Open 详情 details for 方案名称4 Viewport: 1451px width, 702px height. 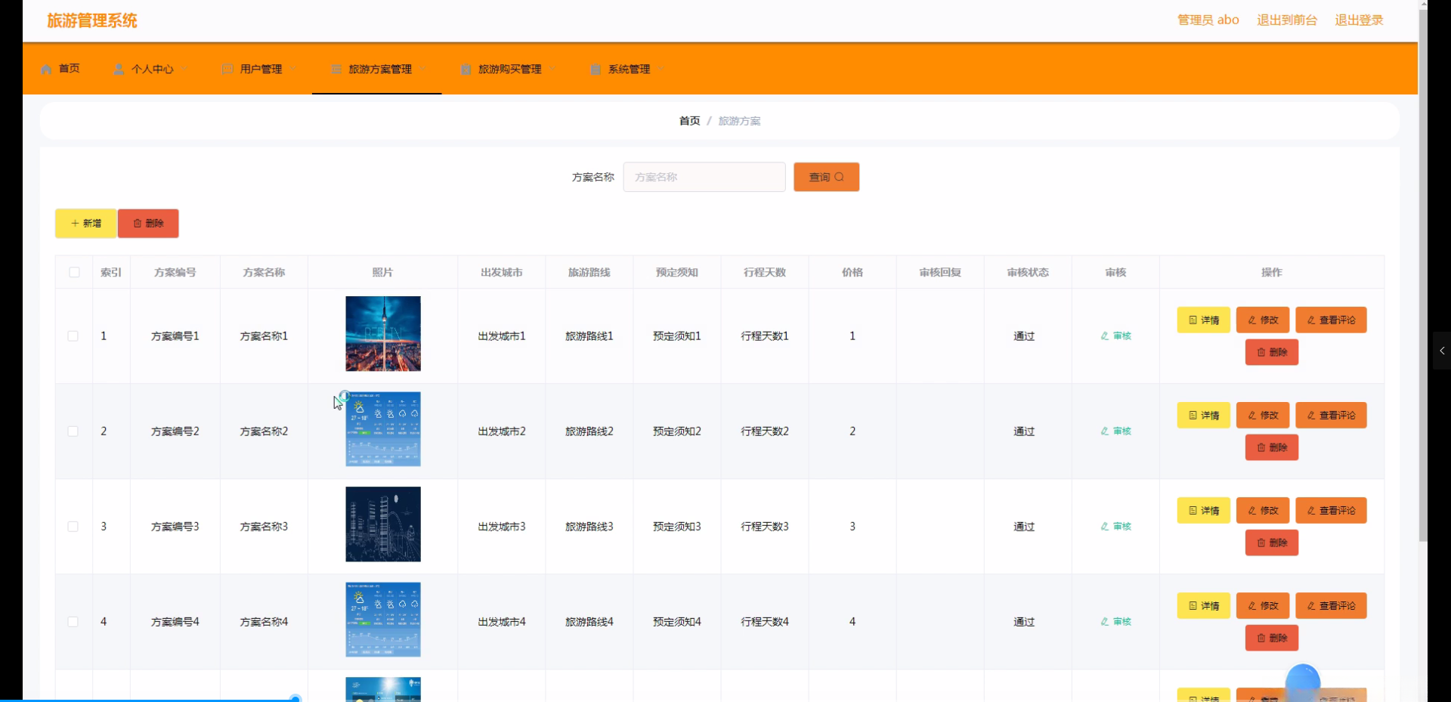click(1204, 606)
